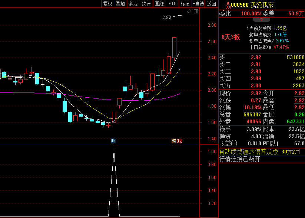Viewport: 305px width, 218px height.
Task: Select 买五 bid price 2.88
Action: [256, 85]
